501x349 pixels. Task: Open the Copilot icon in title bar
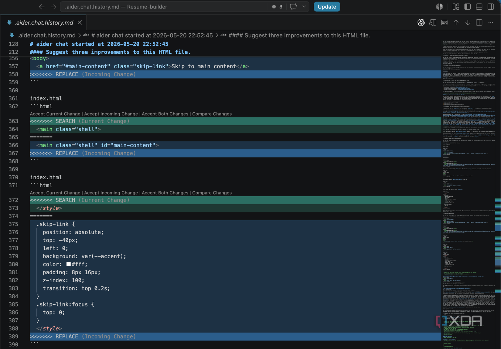coord(439,7)
